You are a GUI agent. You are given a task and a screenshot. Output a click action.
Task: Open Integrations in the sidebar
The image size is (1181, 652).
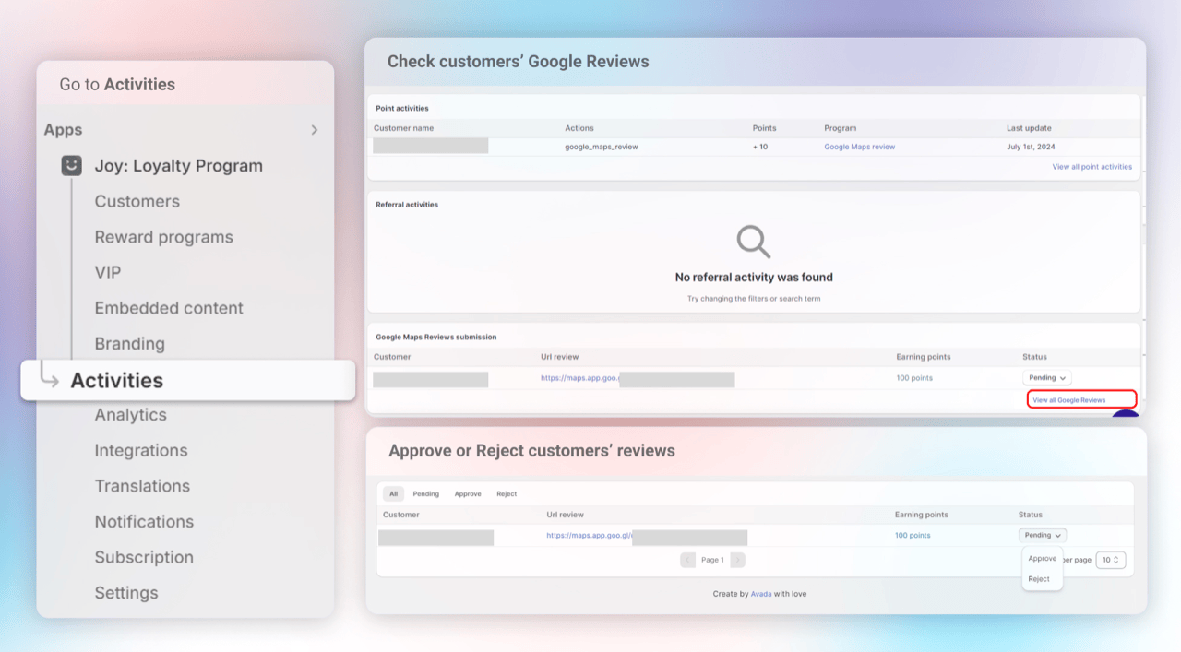tap(141, 450)
